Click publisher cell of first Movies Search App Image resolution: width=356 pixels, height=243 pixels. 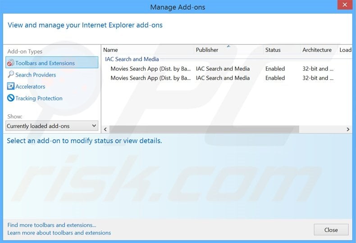223,69
